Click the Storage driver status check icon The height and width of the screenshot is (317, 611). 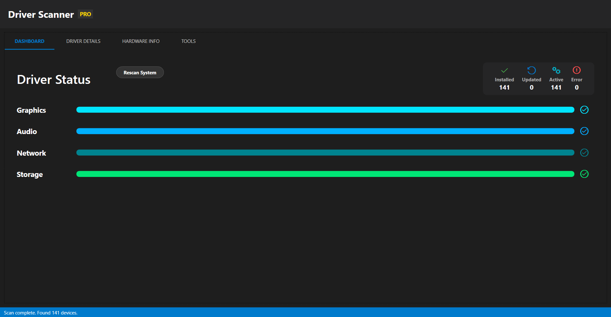(x=584, y=174)
